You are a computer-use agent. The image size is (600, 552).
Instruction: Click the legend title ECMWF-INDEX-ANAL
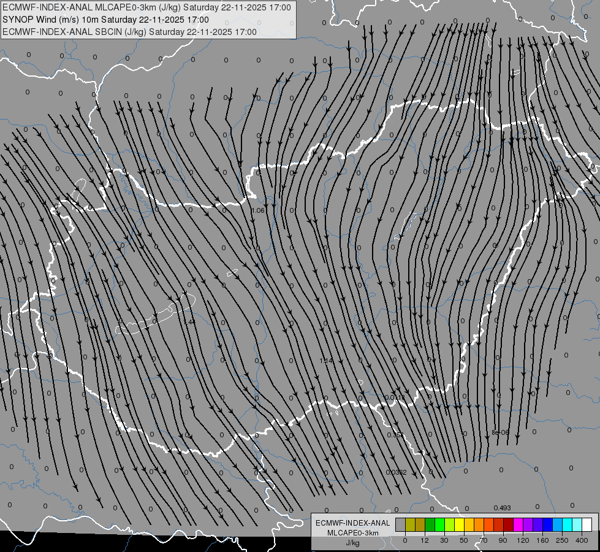click(353, 523)
